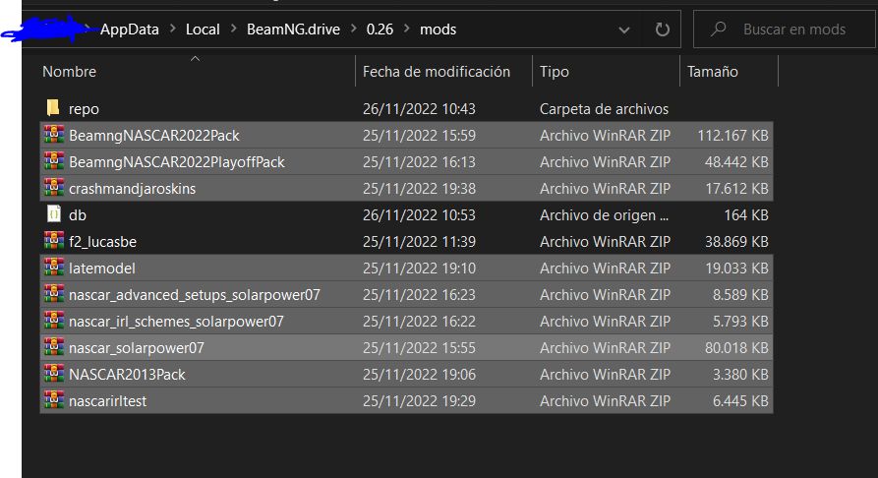
Task: Click the repo folder icon
Action: click(x=53, y=108)
